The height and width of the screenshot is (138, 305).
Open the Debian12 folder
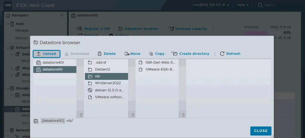106,69
